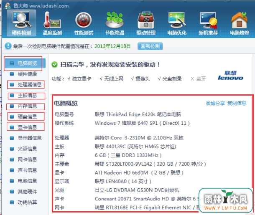The image size is (255, 215).
Task: Click the www.ludashi.com title text
Action: pyautogui.click(x=49, y=6)
